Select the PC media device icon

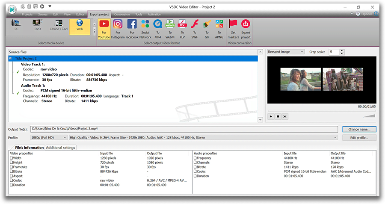click(16, 25)
